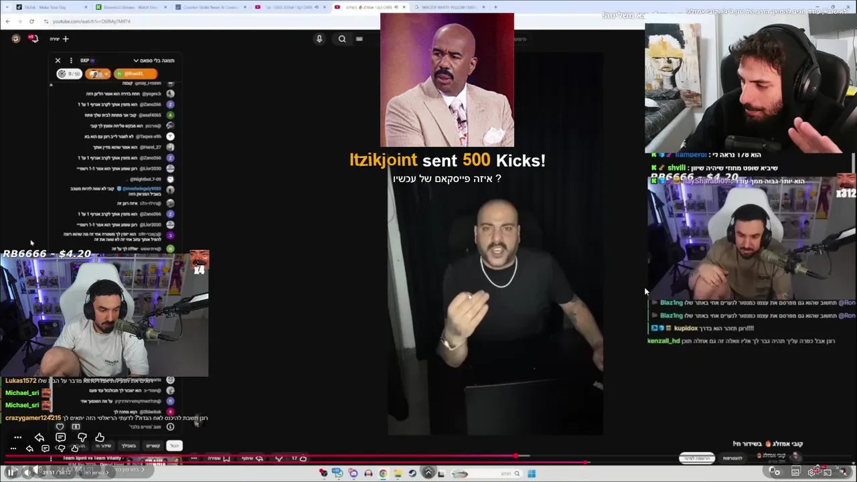Screen dimensions: 857x482
Task: Open Chrome from the taskbar
Action: 383,473
